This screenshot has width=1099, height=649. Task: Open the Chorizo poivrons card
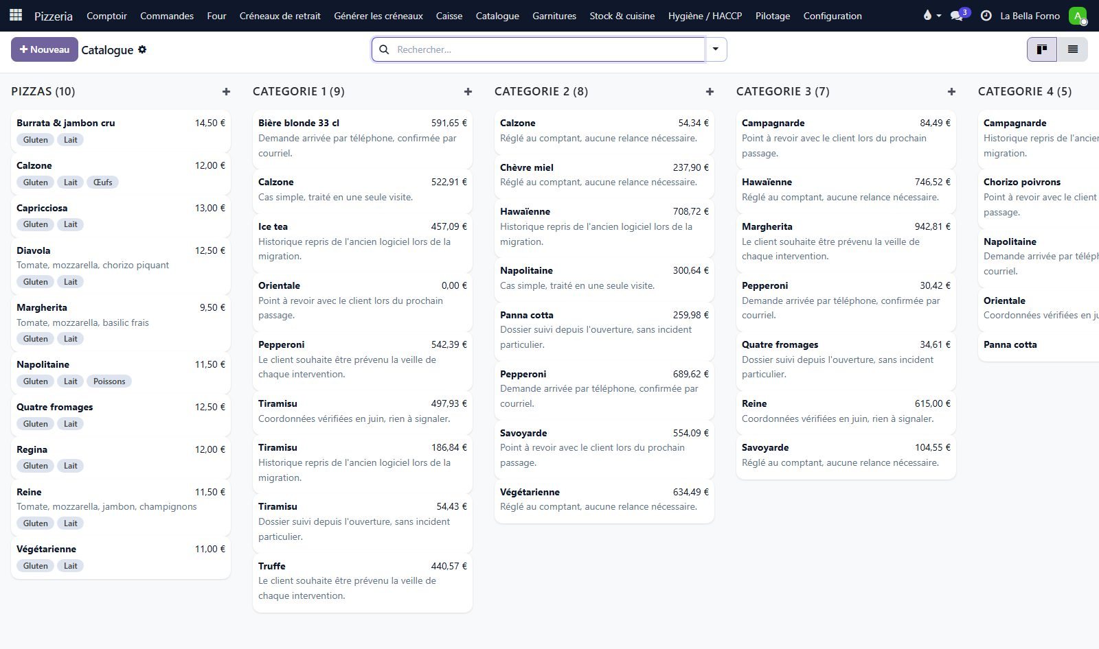1039,198
